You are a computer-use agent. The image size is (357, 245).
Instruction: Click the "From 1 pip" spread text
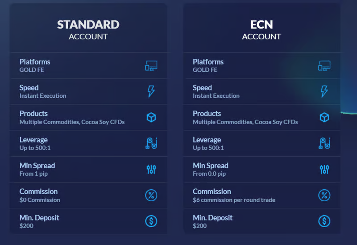(x=33, y=174)
